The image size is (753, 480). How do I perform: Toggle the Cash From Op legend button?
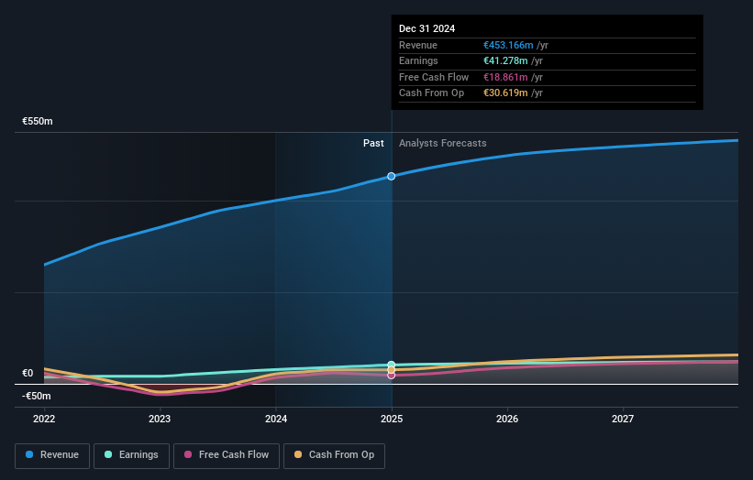click(334, 455)
